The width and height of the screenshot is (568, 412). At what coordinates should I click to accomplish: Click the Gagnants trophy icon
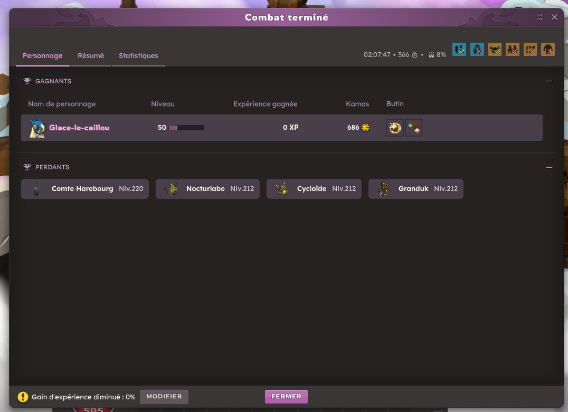pyautogui.click(x=27, y=81)
